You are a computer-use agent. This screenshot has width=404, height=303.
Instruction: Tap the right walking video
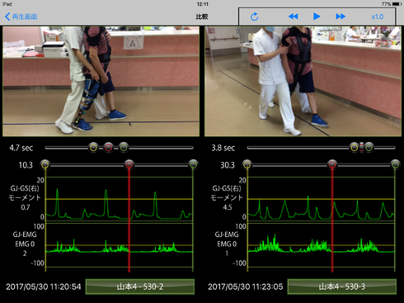point(303,81)
